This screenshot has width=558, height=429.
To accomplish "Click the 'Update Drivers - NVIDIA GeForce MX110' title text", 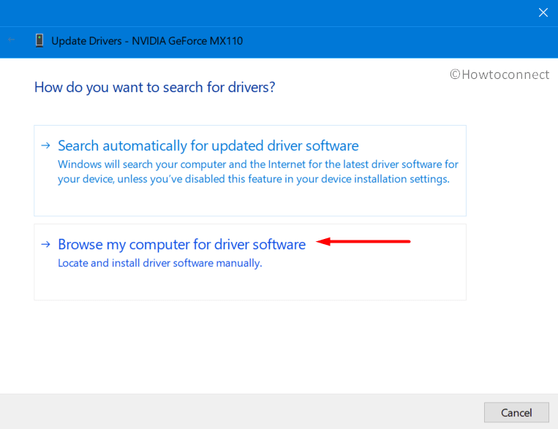I will [x=147, y=41].
